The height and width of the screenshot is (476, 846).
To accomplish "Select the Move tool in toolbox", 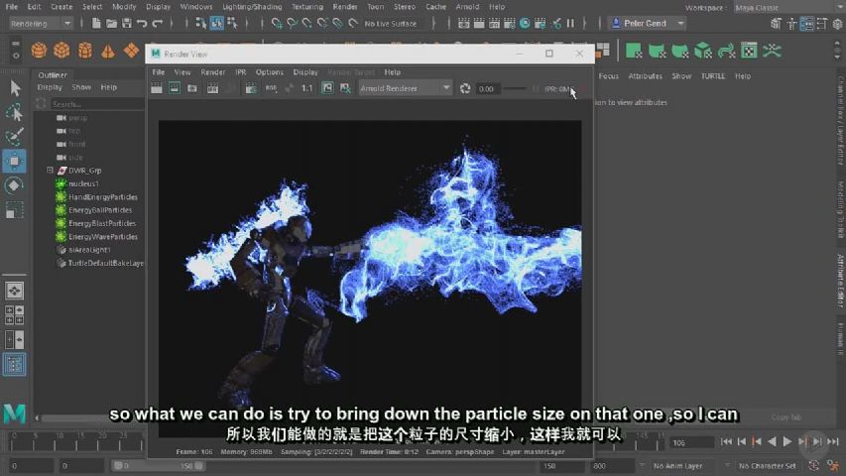I will pyautogui.click(x=15, y=161).
